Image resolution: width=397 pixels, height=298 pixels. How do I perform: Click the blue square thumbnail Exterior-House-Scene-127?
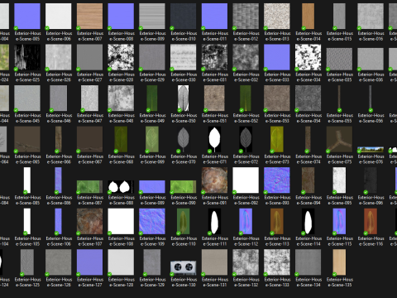[89, 262]
